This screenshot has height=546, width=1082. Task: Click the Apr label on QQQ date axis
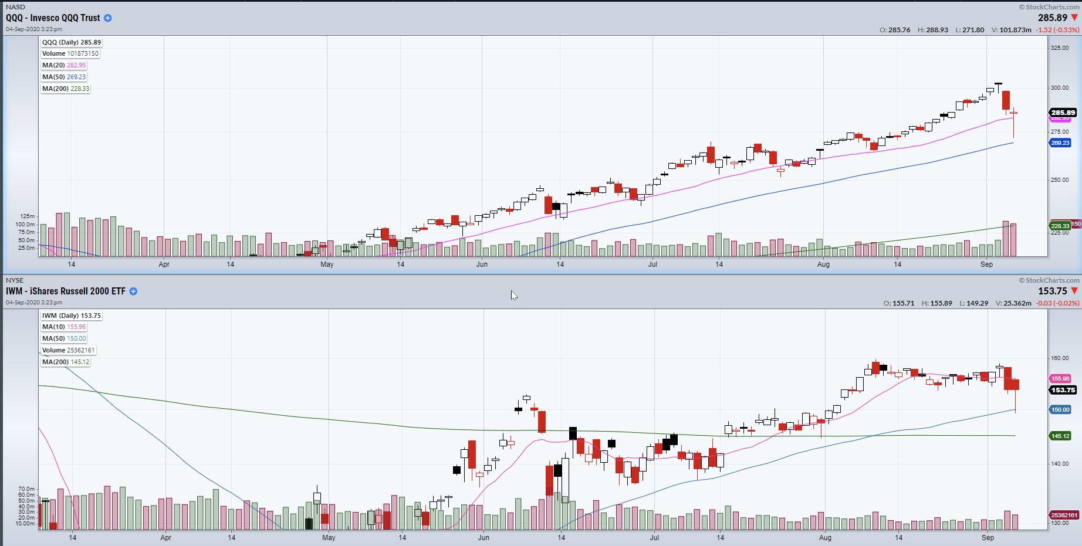click(x=164, y=264)
